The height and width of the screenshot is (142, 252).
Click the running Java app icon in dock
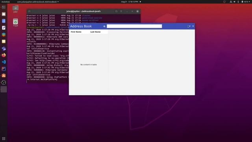(4, 90)
